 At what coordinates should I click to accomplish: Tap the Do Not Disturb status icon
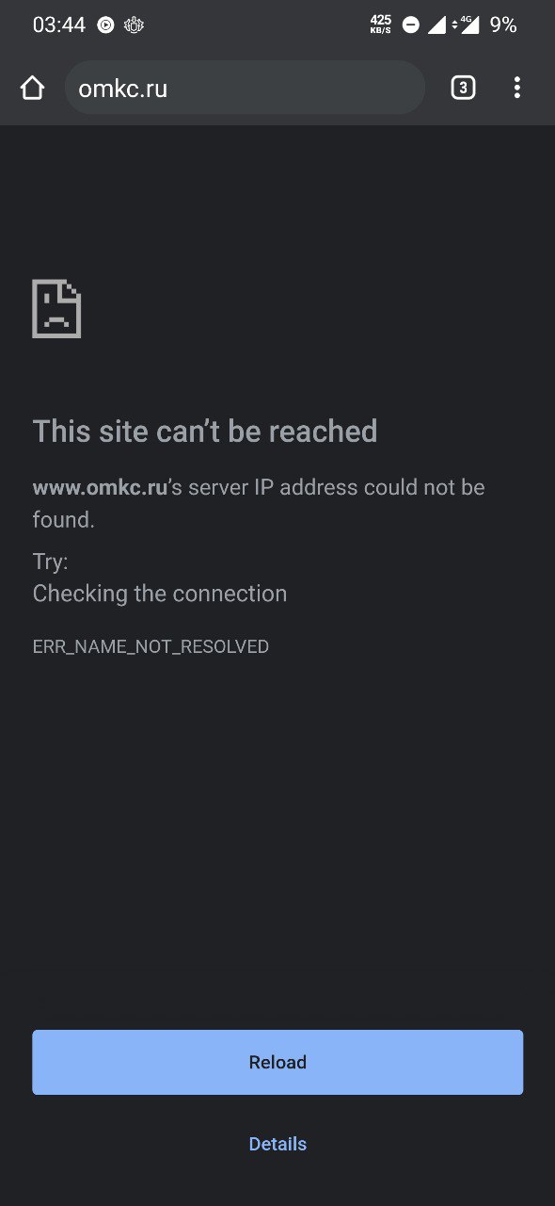click(411, 25)
